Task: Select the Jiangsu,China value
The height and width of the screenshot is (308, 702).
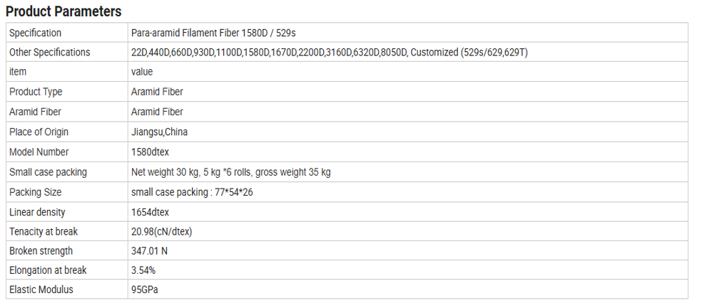Action: coord(159,132)
